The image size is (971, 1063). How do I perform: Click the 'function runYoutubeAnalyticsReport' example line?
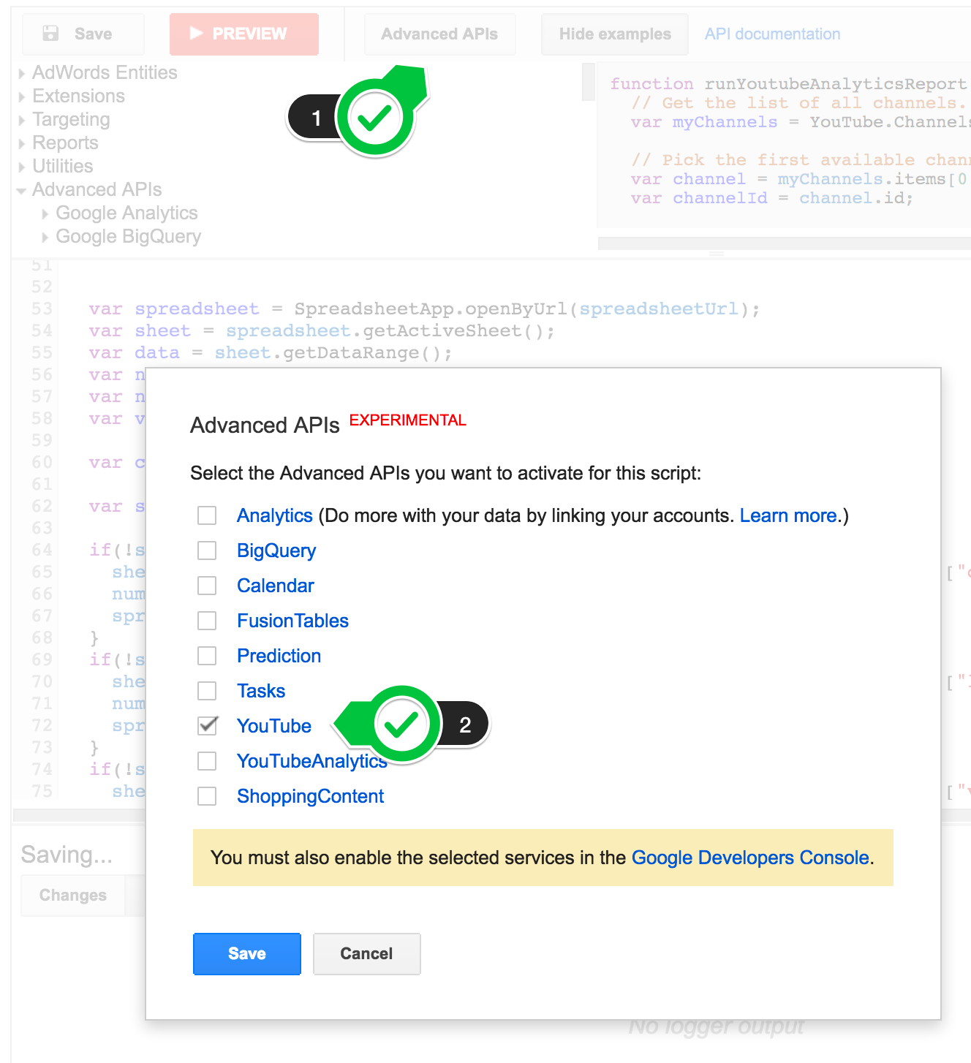point(789,84)
